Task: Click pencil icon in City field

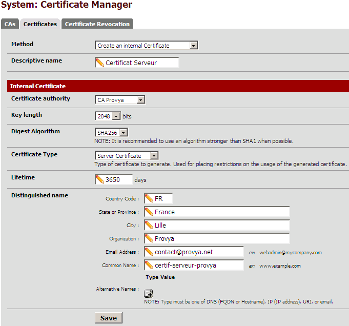Action: 149,225
